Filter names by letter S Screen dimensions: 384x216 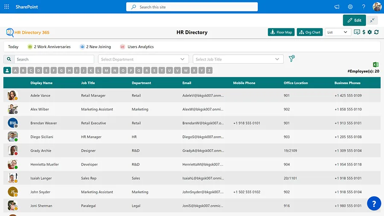tap(154, 70)
